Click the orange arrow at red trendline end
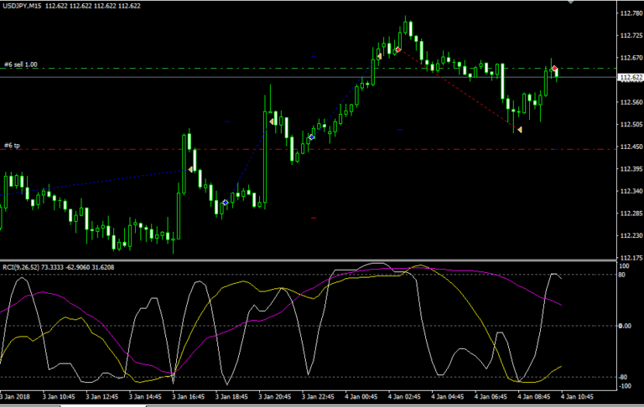644x407 pixels. click(x=520, y=130)
